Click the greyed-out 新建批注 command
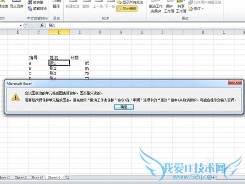 [x=73, y=5]
